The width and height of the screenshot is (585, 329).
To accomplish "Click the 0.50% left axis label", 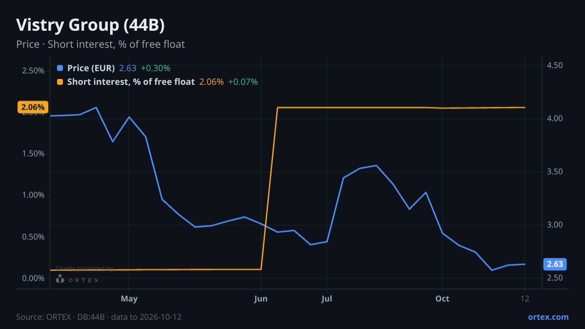I will pyautogui.click(x=33, y=237).
